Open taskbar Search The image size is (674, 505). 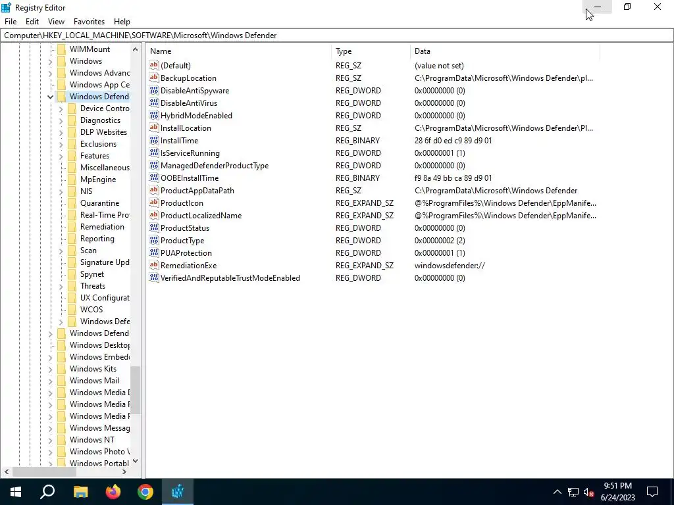coord(47,492)
